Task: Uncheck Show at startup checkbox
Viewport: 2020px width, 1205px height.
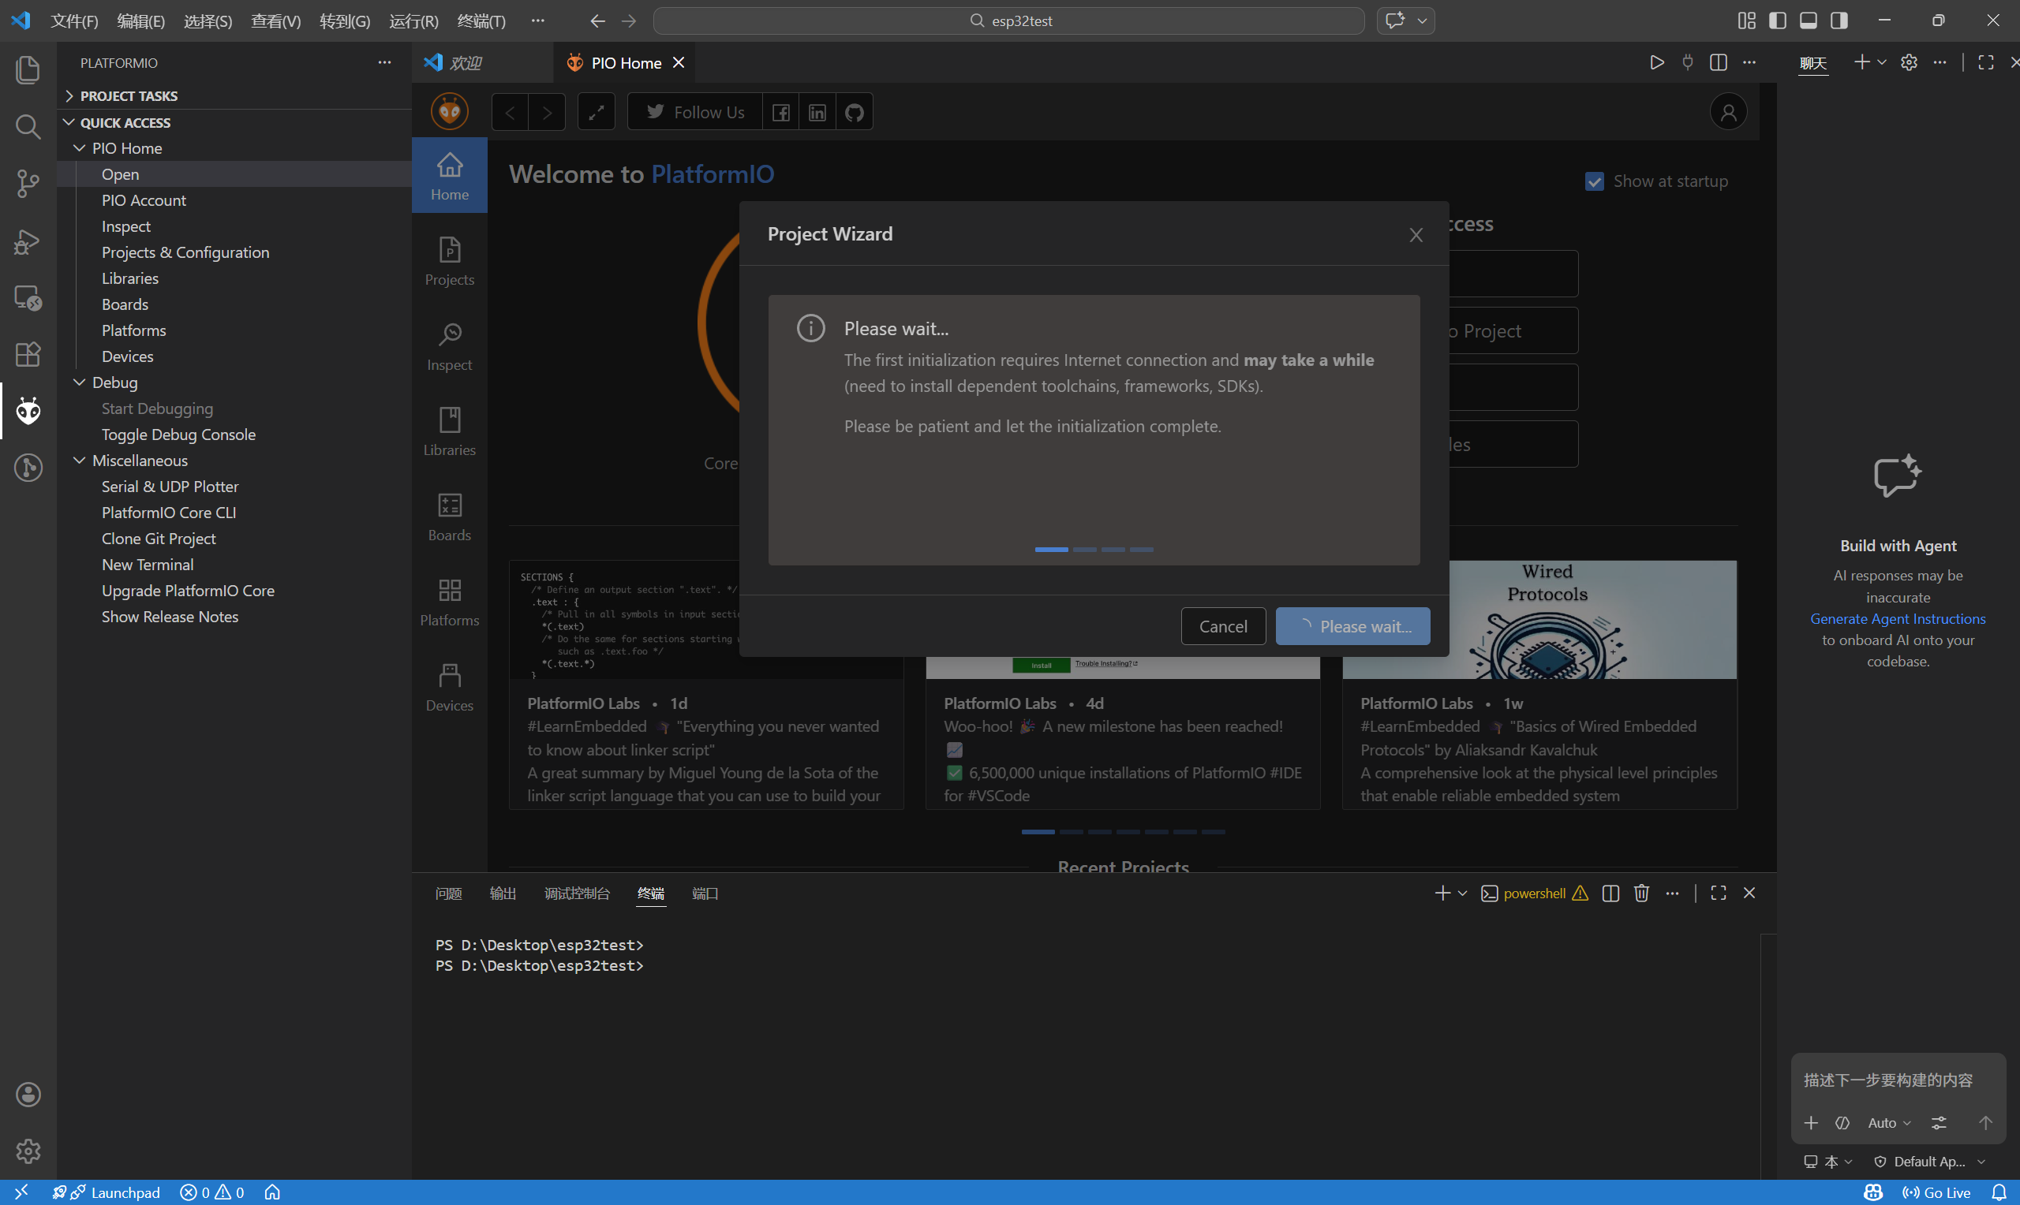Action: pos(1594,181)
